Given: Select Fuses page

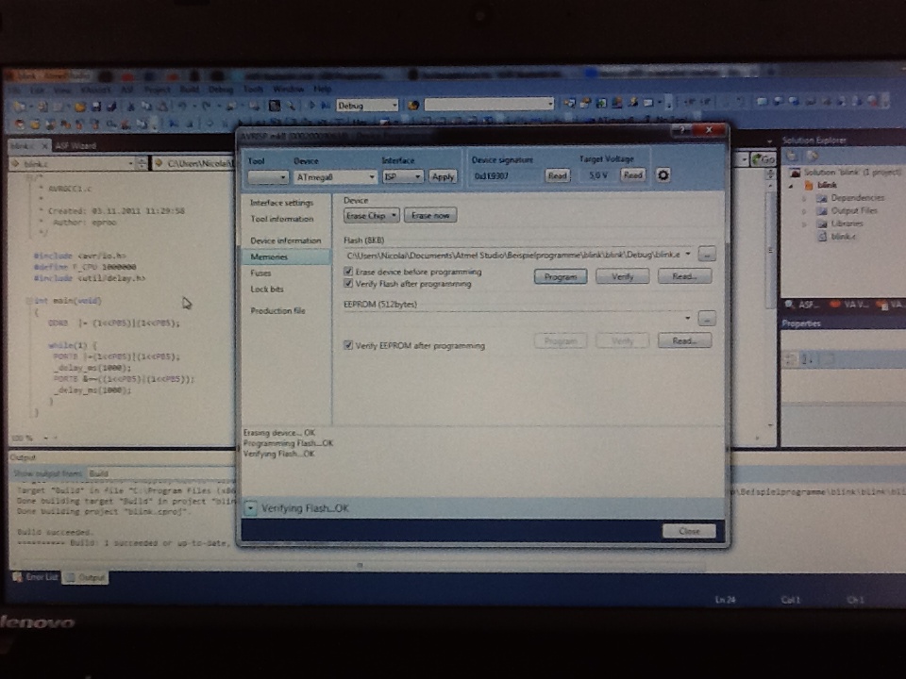Looking at the screenshot, I should tap(260, 273).
